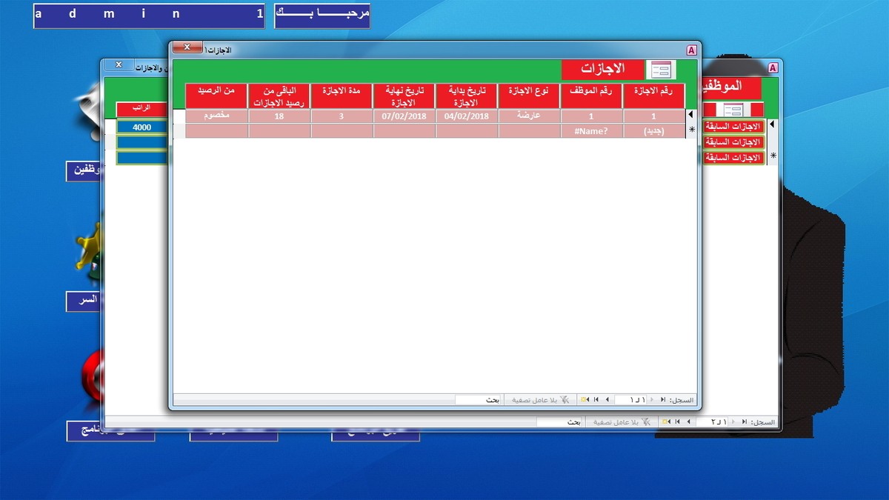Go to next record in background form navigator
Viewport: 889px width, 500px height.
tap(688, 422)
